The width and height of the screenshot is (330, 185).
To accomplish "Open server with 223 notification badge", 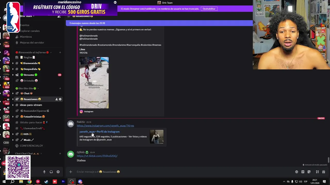I will [6, 85].
